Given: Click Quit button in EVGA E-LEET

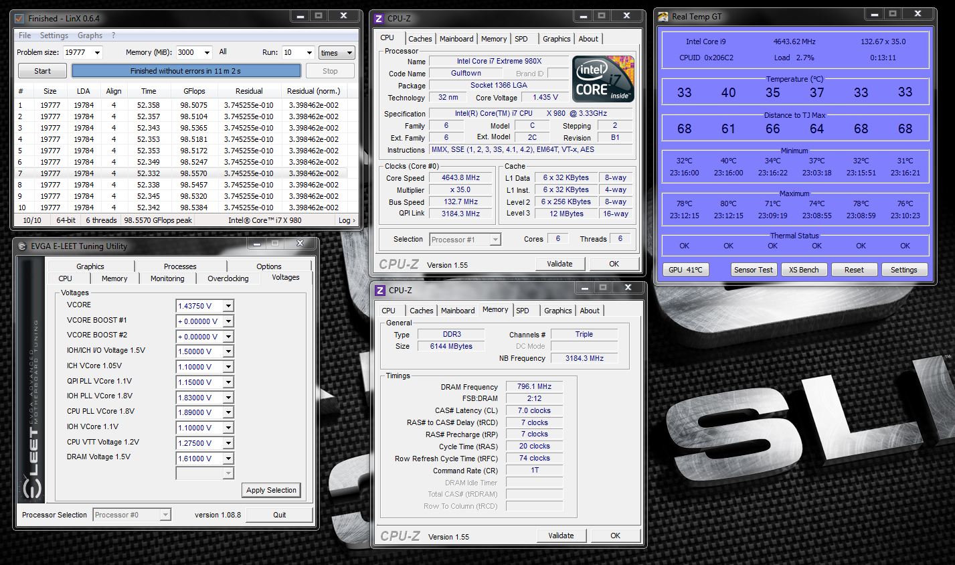Looking at the screenshot, I should point(279,515).
